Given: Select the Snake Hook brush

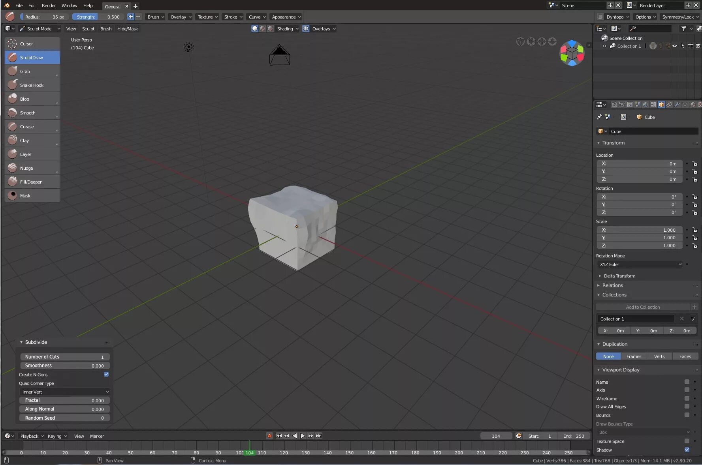Looking at the screenshot, I should pos(32,85).
